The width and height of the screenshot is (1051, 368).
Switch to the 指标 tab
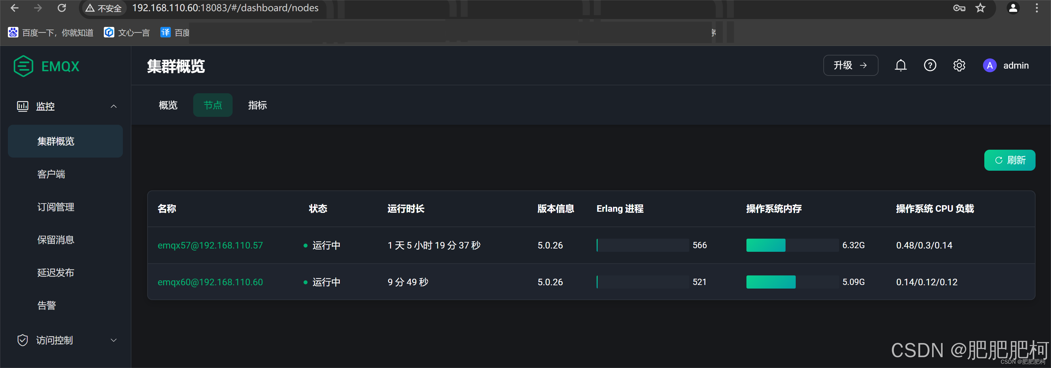[258, 105]
